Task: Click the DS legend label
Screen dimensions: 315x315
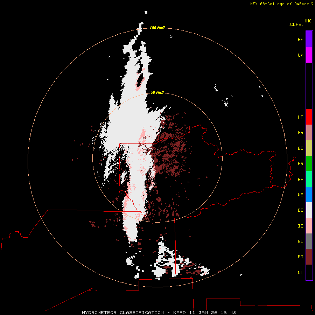Action: pos(300,210)
